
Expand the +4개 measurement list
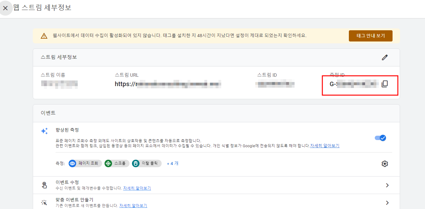coord(172,163)
